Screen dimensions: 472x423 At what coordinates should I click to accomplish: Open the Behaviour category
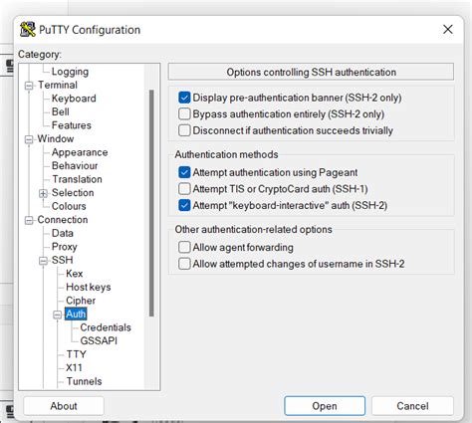(75, 165)
